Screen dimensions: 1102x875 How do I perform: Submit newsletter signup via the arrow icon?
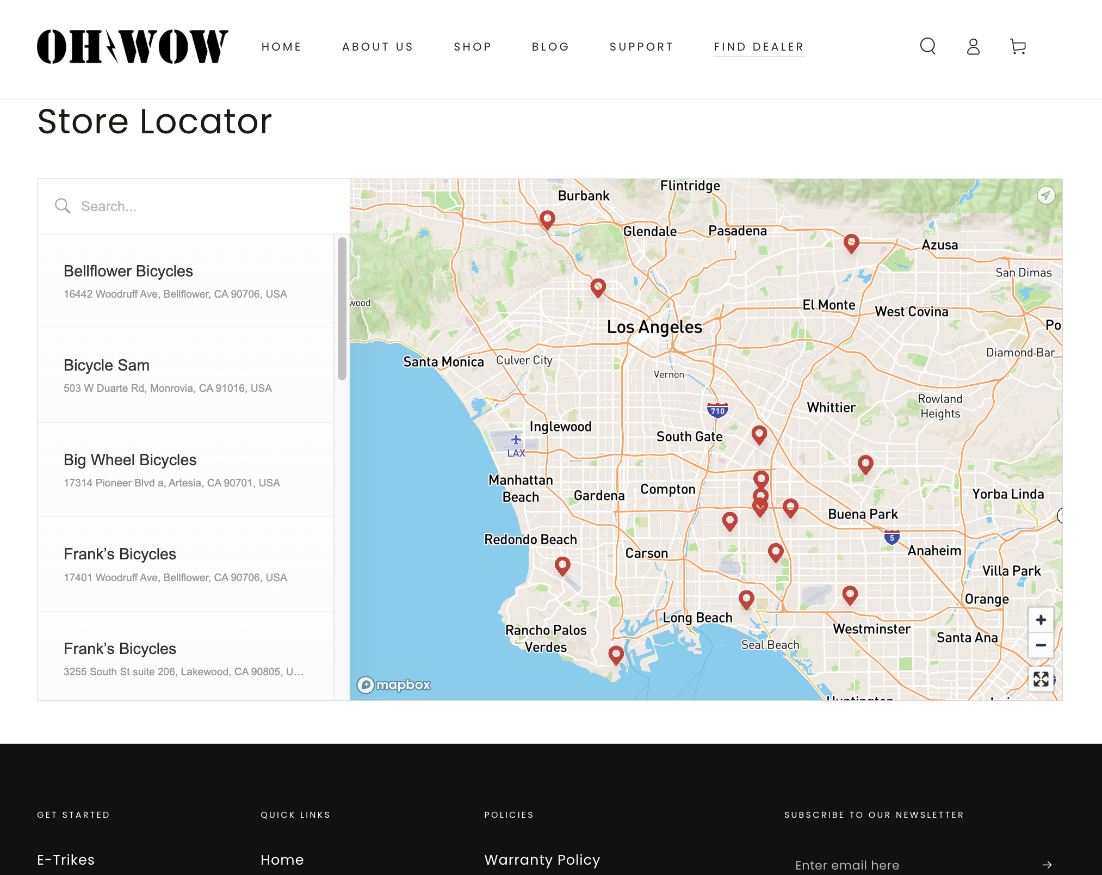click(x=1048, y=865)
